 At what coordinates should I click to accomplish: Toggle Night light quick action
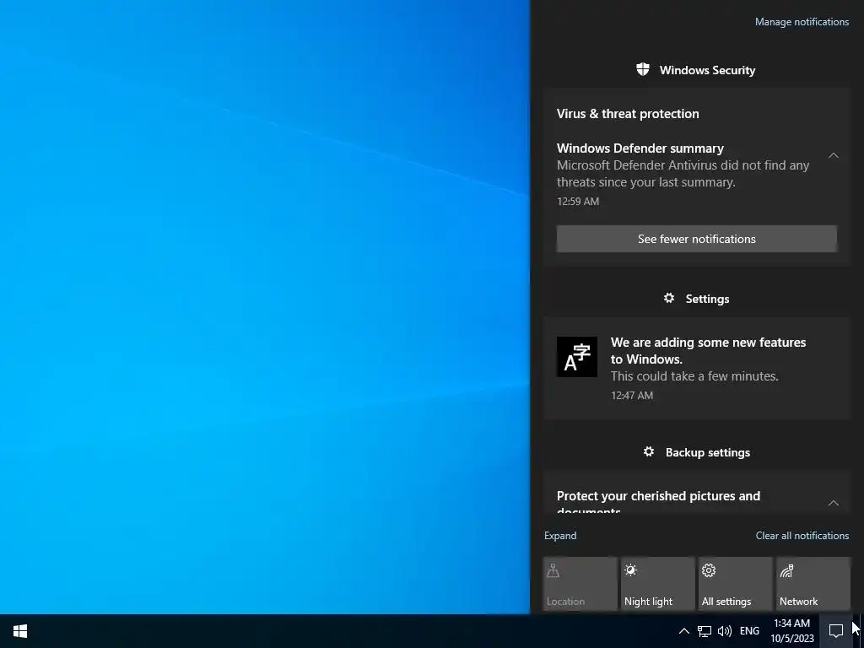pyautogui.click(x=657, y=584)
